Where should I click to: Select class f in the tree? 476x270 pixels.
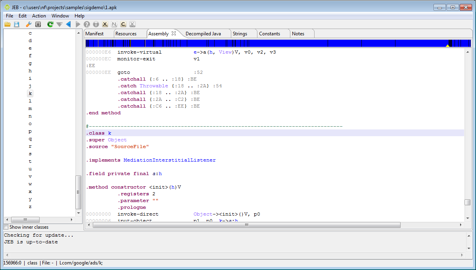[x=30, y=56]
